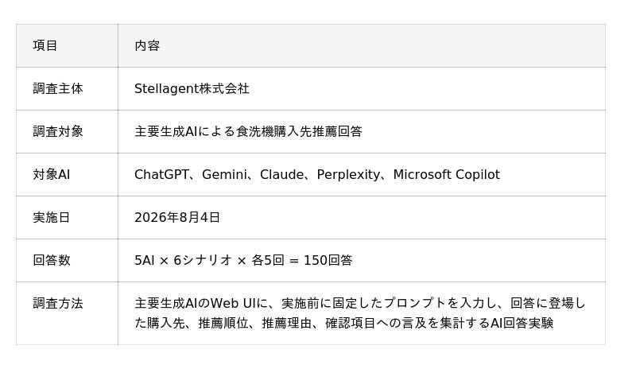Screen dimensions: 636x369
Task: Click the word Perplexity in AI list
Action: tap(348, 174)
